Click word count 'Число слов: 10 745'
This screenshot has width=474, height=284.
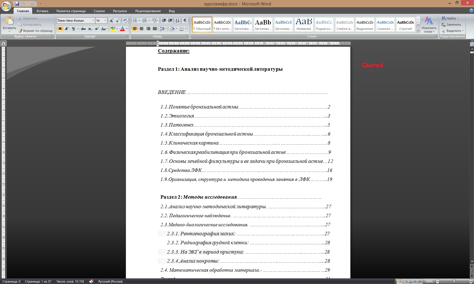[70, 281]
